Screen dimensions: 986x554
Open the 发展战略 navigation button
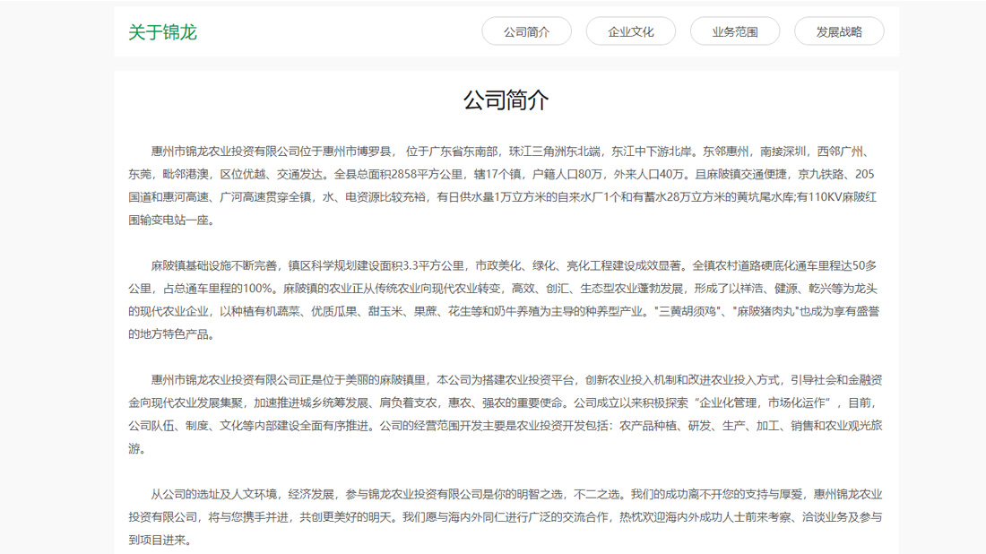coord(839,30)
